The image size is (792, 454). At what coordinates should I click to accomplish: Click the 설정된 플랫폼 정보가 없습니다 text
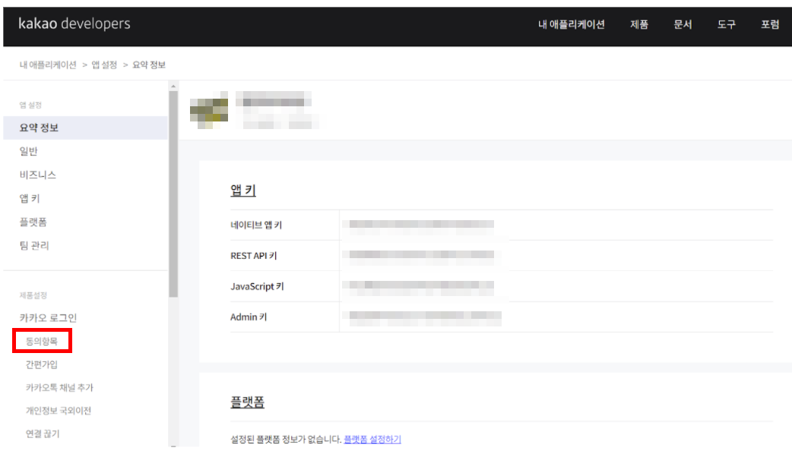click(286, 440)
